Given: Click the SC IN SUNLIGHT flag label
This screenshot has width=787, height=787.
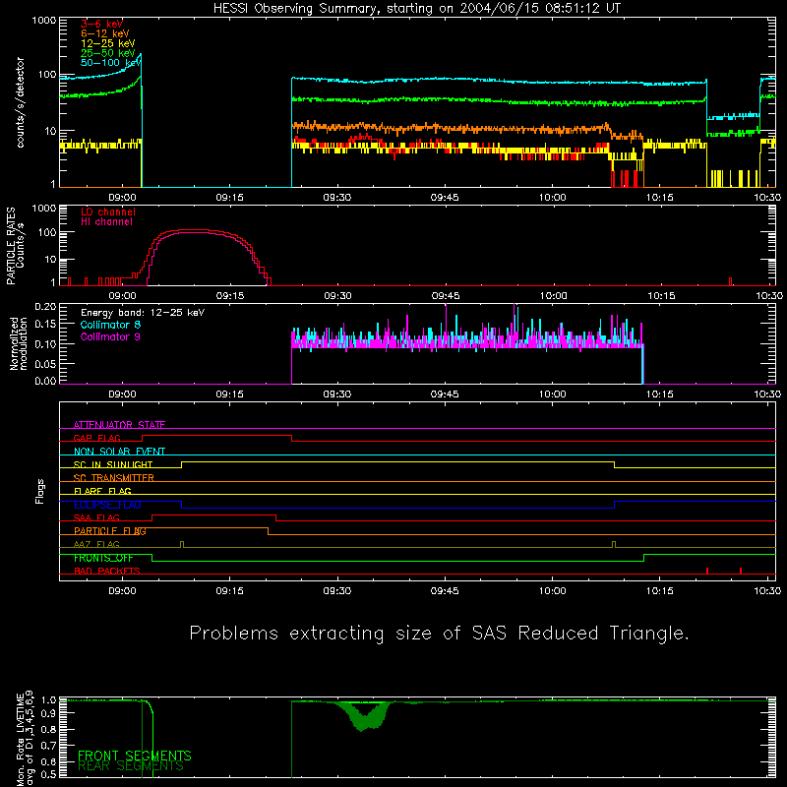Looking at the screenshot, I should pyautogui.click(x=113, y=464).
